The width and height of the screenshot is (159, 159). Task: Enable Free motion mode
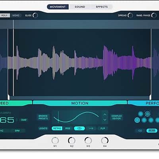pyautogui.click(x=68, y=128)
